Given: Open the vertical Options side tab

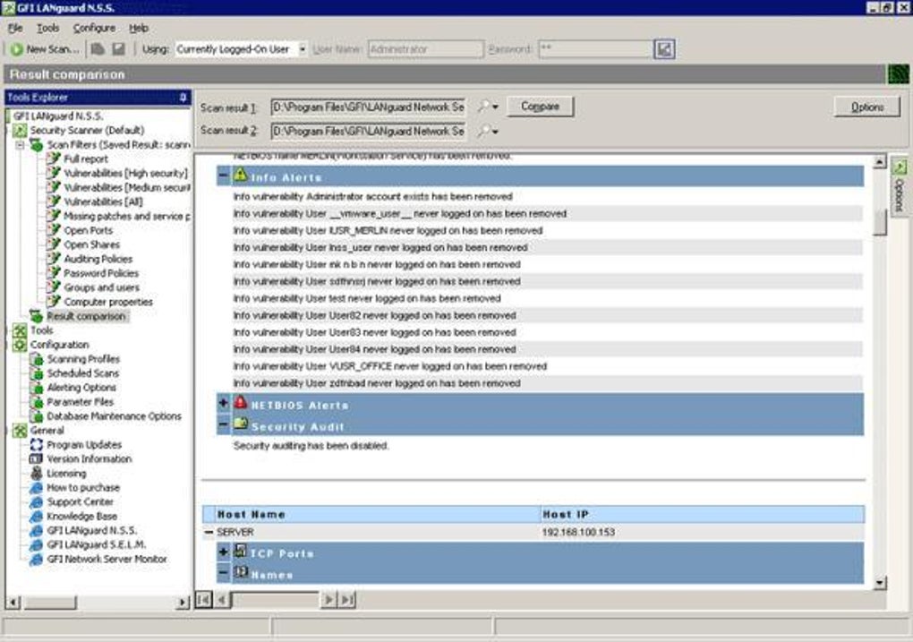Looking at the screenshot, I should click(x=899, y=186).
